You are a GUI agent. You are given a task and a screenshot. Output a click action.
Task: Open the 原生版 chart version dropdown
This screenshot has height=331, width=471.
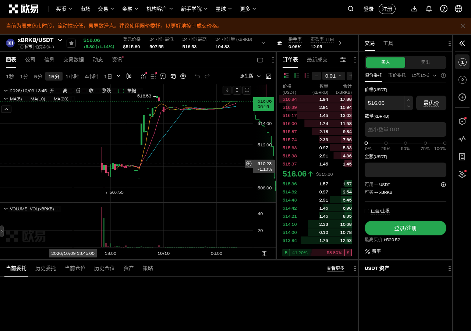point(250,76)
